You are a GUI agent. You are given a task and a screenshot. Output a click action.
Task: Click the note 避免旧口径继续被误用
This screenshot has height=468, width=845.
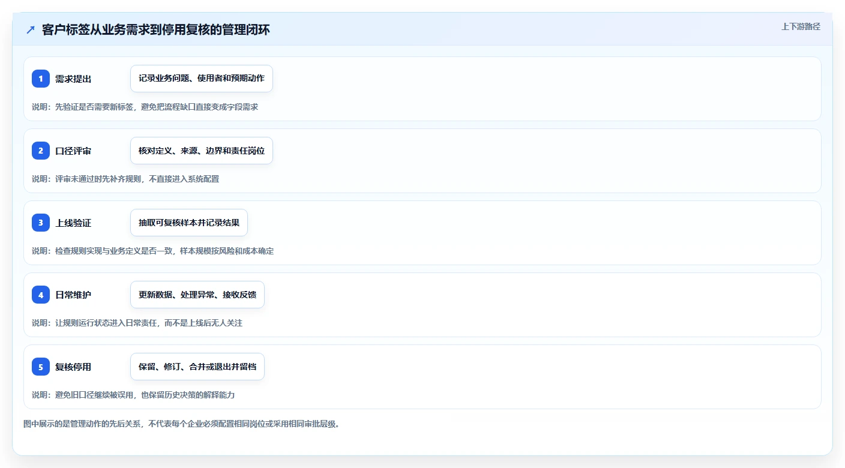95,395
